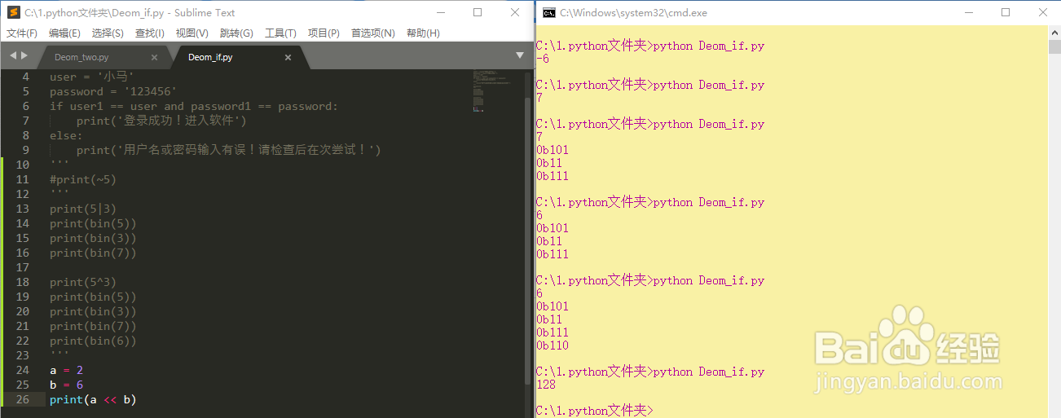Click the cmd.exe window icon
Screen dimensions: 1061x418
549,12
